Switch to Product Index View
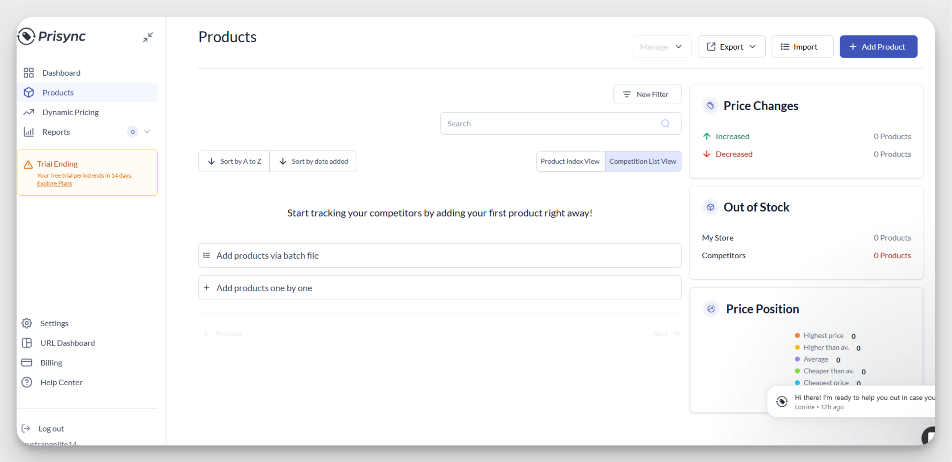The image size is (952, 462). 570,161
